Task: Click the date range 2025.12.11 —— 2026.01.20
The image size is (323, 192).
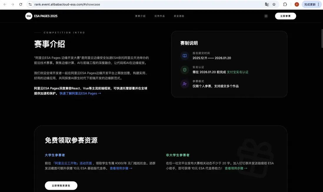Action: (x=212, y=58)
